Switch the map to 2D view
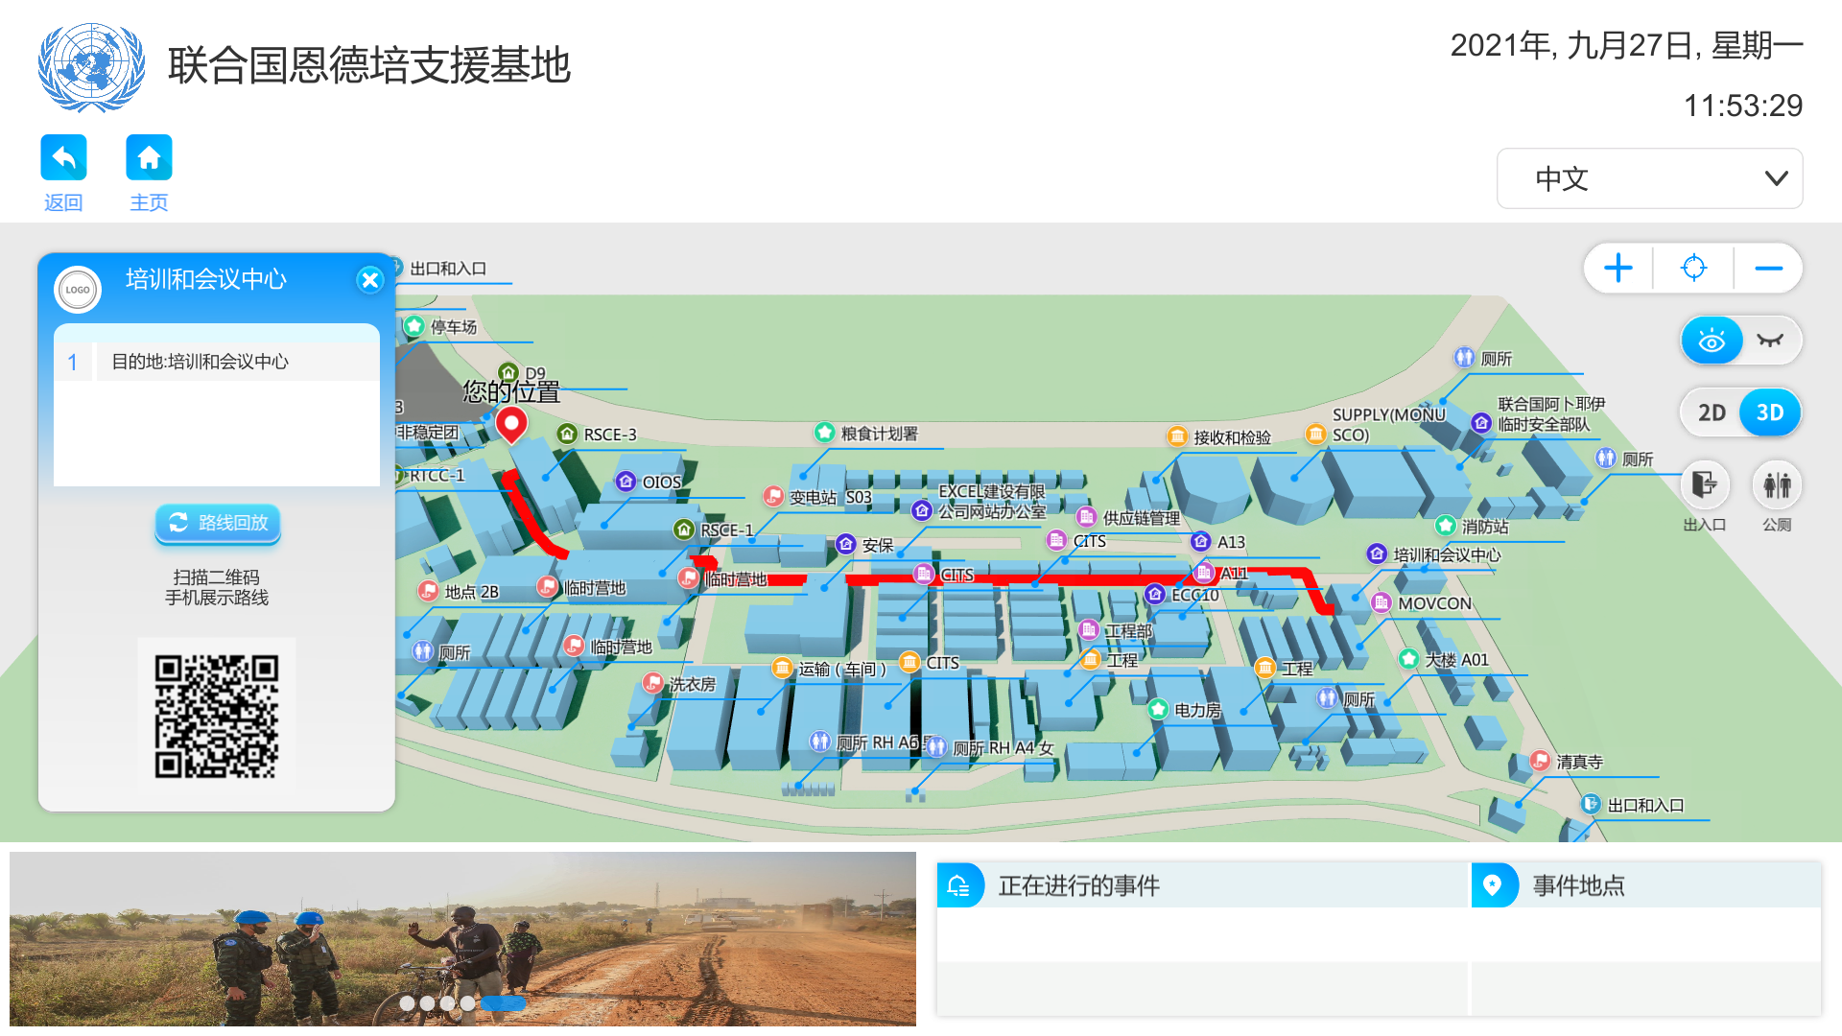 pos(1712,412)
